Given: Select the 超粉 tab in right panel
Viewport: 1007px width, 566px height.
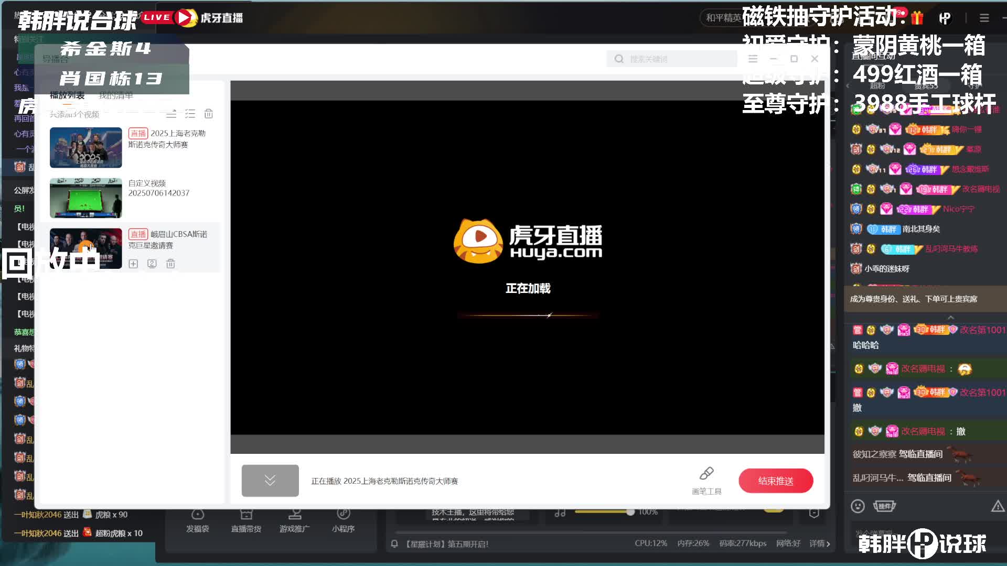Looking at the screenshot, I should tap(877, 85).
